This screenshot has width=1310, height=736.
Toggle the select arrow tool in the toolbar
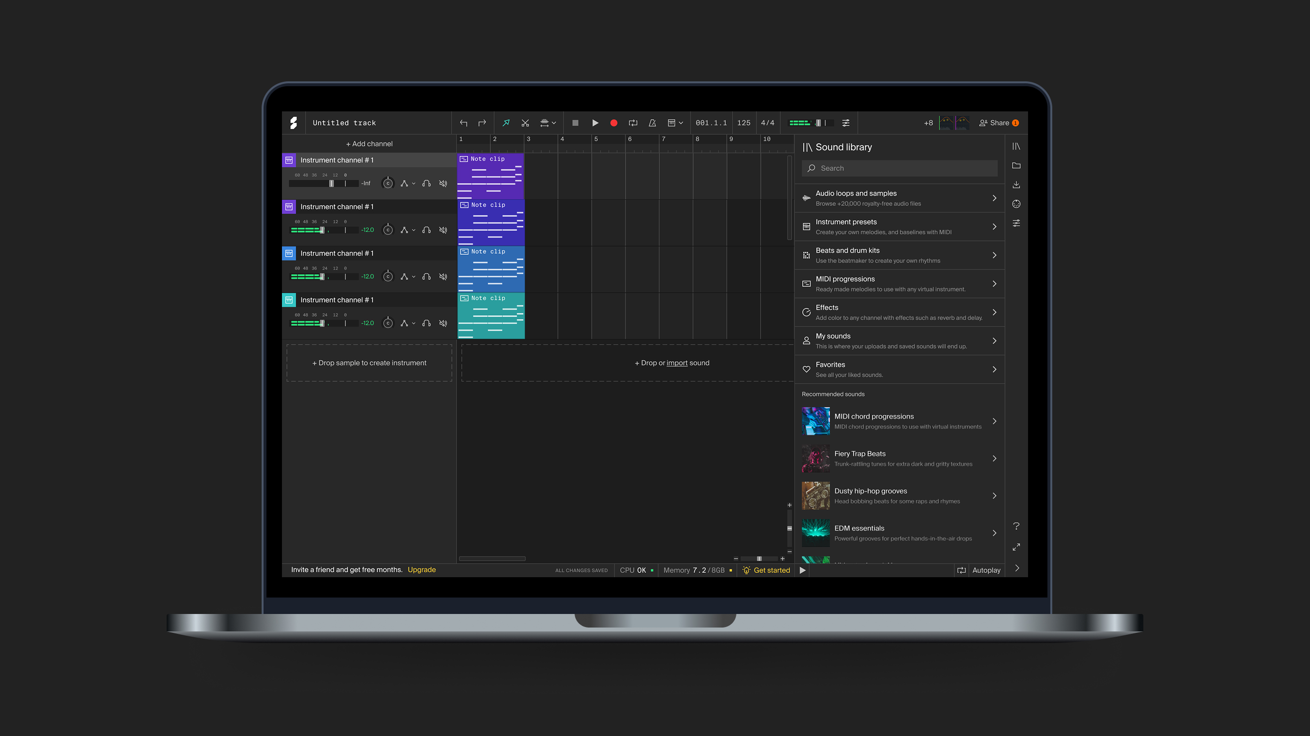[506, 123]
